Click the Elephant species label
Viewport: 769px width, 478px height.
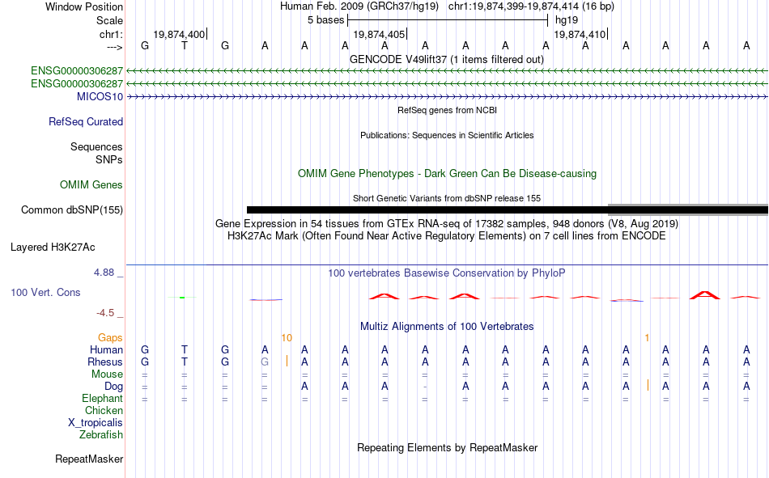[103, 398]
